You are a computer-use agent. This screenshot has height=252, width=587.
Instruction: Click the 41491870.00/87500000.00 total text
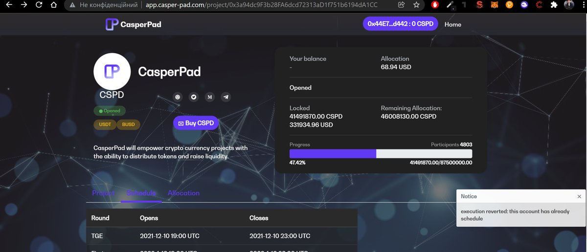(441, 163)
